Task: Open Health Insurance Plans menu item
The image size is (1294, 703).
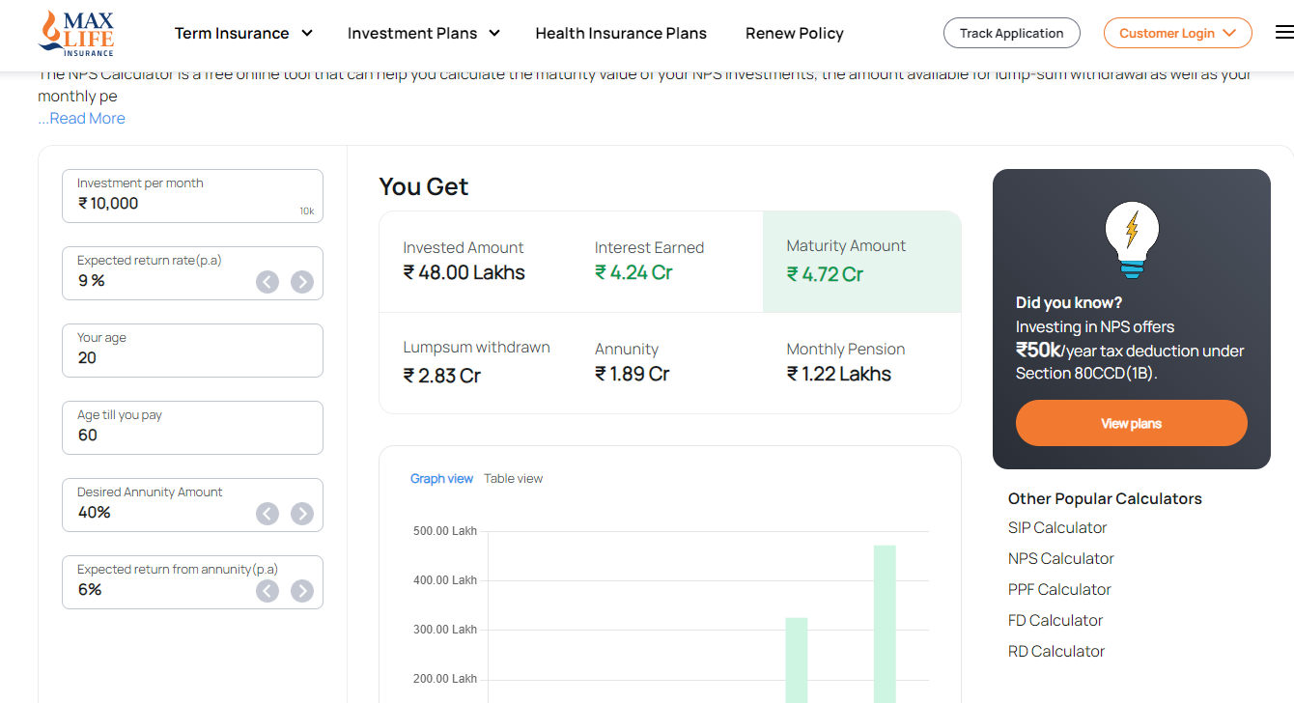Action: [x=621, y=33]
